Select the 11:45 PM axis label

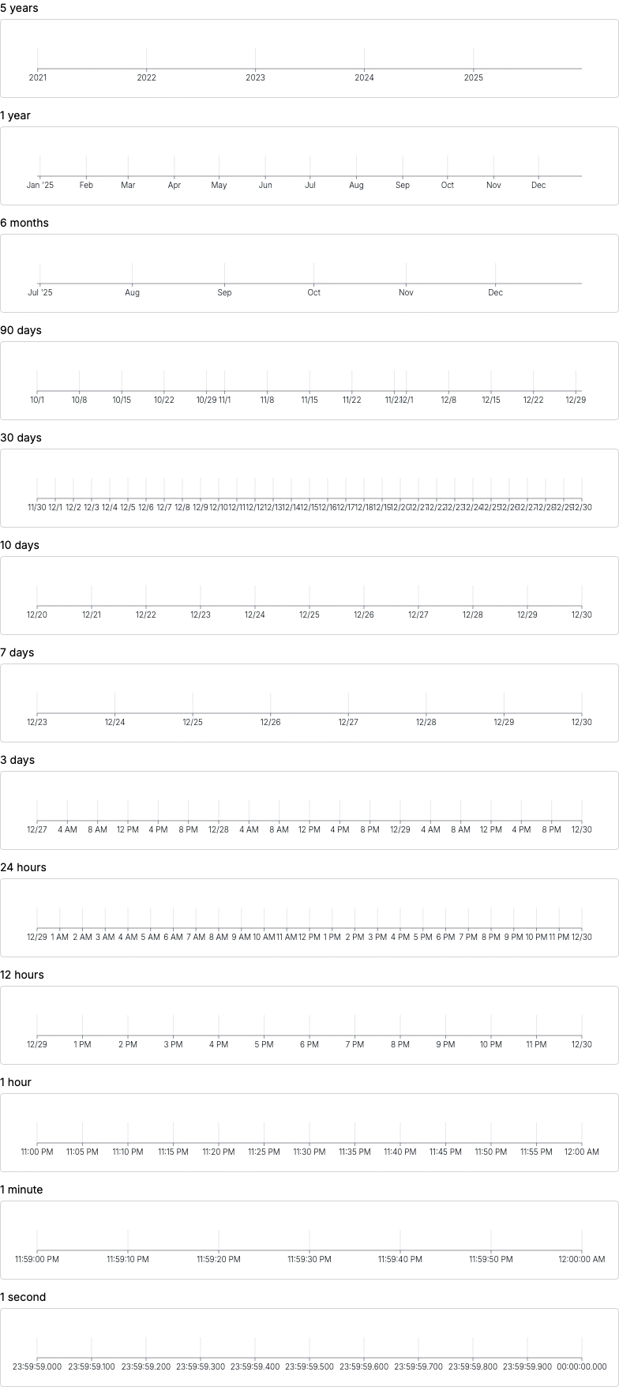[445, 1152]
